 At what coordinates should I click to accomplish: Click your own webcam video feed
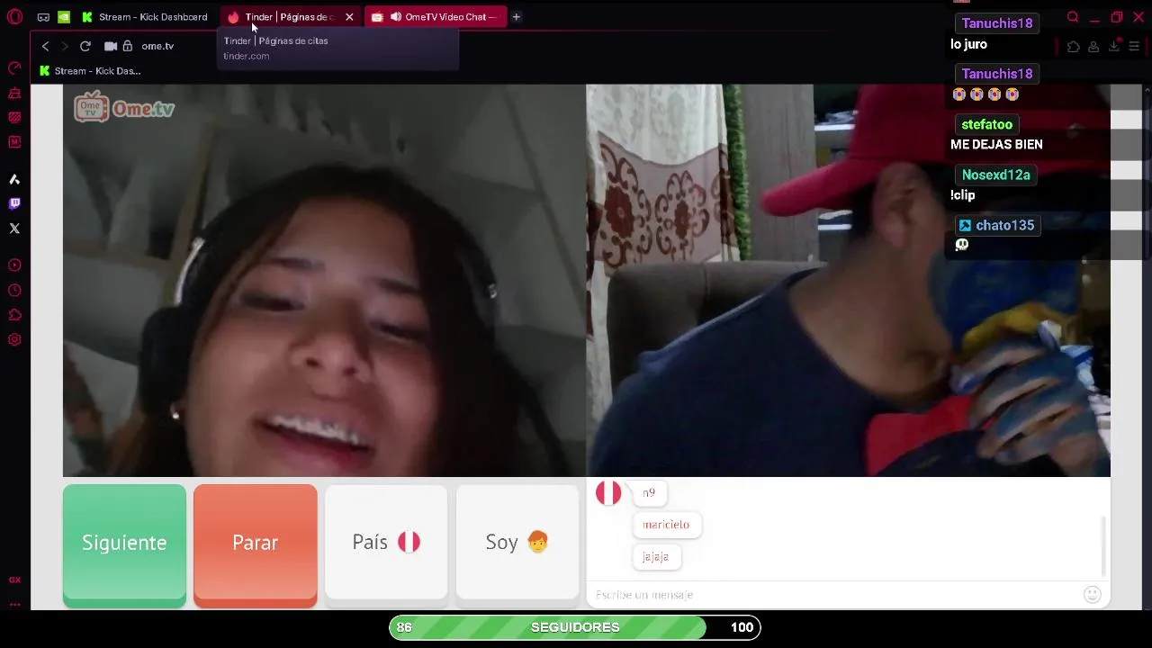(848, 281)
